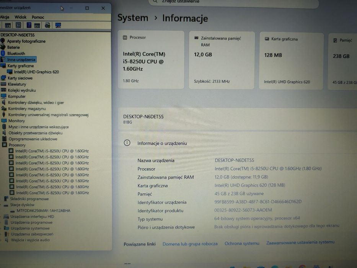Maximize the Device Manager window

(x=87, y=8)
